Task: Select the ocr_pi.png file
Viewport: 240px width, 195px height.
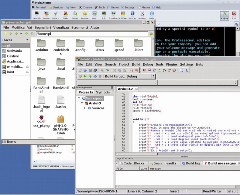Action: pos(41,121)
